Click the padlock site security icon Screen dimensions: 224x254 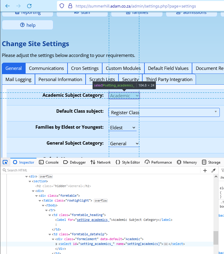[x=70, y=6]
